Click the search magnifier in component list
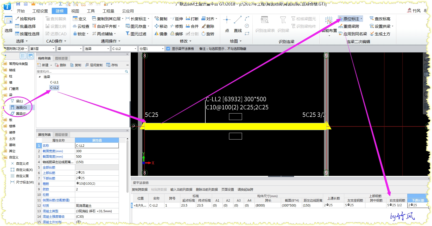 [x=126, y=71]
